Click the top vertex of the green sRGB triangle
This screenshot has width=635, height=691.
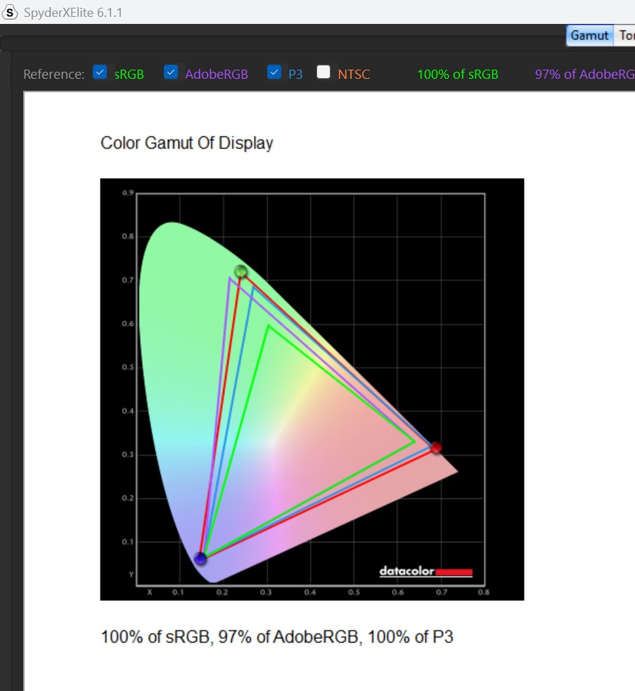[x=268, y=325]
